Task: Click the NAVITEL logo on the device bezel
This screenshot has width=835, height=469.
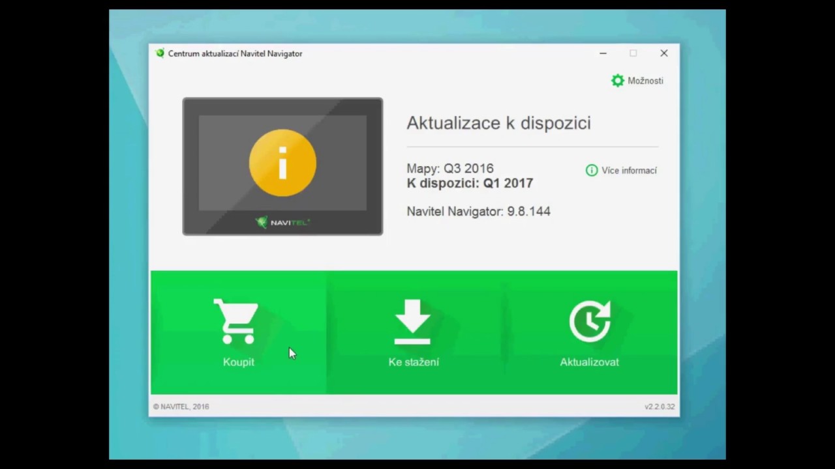Action: [x=282, y=222]
